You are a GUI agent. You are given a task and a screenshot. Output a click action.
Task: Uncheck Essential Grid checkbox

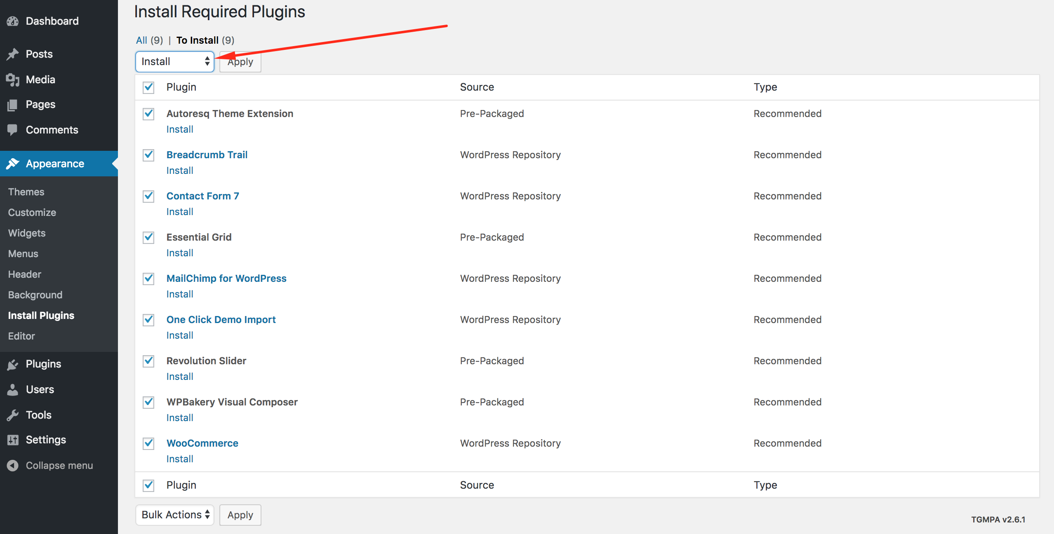click(148, 237)
